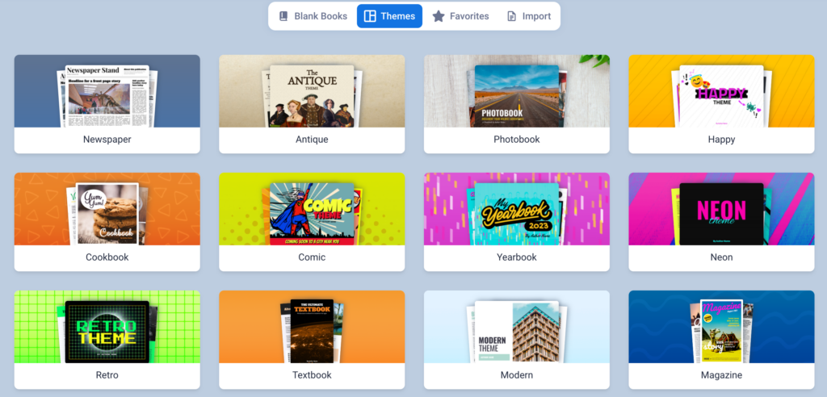Select the Import tab label
This screenshot has height=397, width=827.
(x=536, y=16)
